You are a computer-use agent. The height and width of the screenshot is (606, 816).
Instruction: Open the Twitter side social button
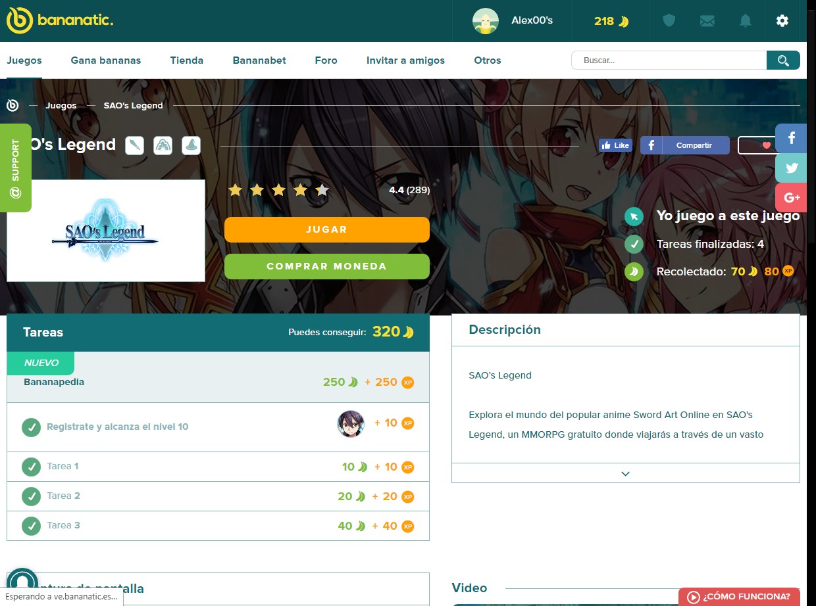pyautogui.click(x=791, y=168)
